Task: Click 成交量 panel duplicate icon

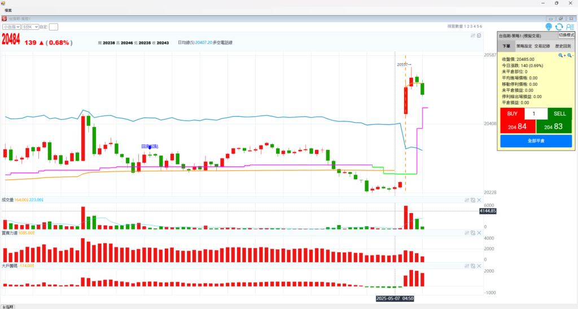Action: [473, 200]
